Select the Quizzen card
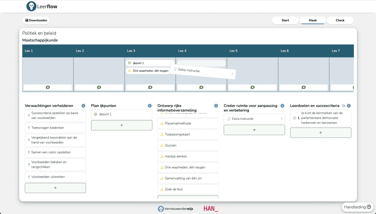Image resolution: width=376 pixels, height=214 pixels. click(188, 145)
